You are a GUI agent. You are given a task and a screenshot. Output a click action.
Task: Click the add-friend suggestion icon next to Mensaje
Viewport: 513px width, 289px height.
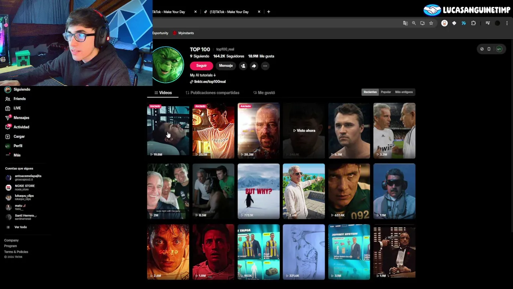(243, 66)
